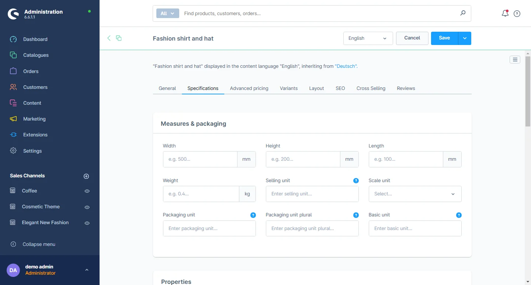Open the page sidebar list icon
This screenshot has width=531, height=285.
(x=515, y=59)
